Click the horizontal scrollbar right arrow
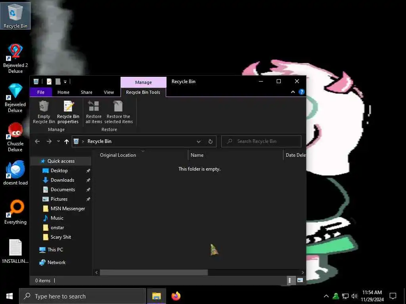406x304 pixels. 303,272
